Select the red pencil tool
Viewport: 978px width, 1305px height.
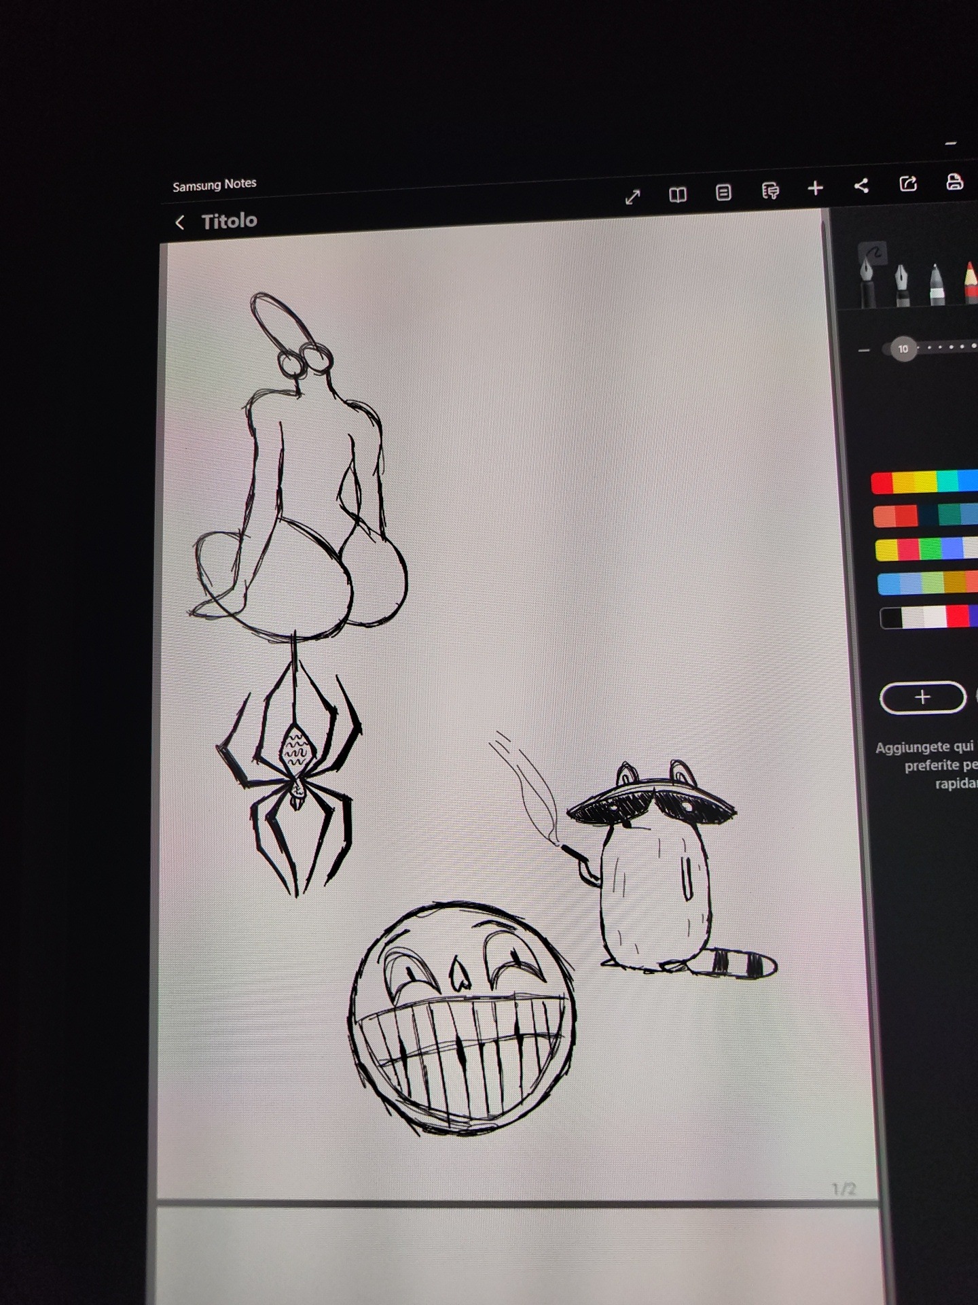coord(971,283)
